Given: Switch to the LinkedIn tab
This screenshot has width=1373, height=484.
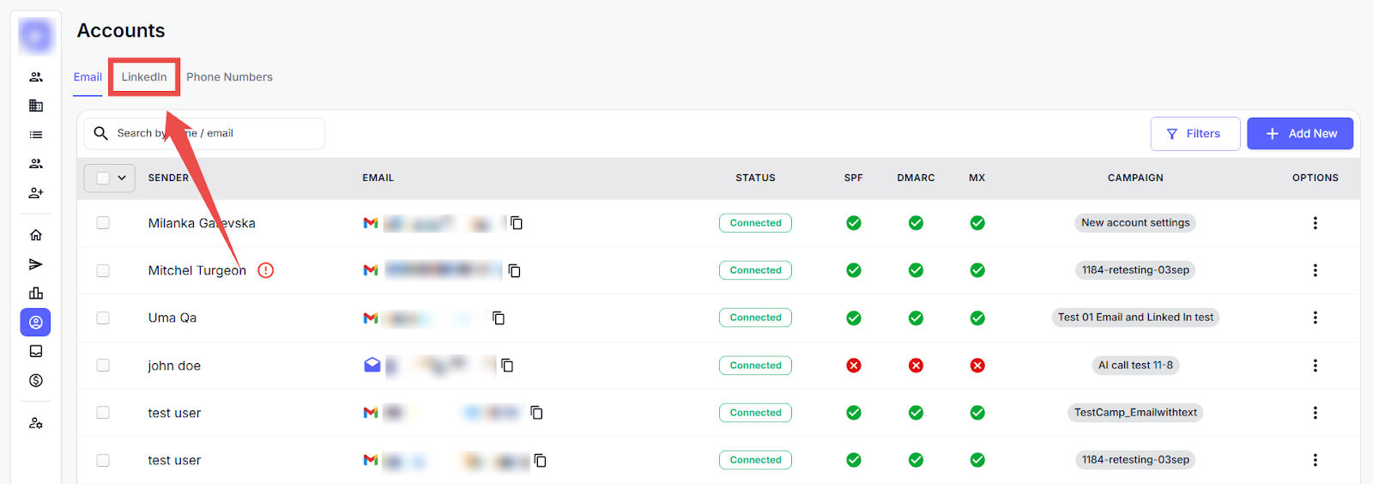Looking at the screenshot, I should 144,77.
